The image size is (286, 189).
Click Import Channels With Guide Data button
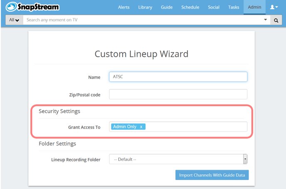click(212, 175)
